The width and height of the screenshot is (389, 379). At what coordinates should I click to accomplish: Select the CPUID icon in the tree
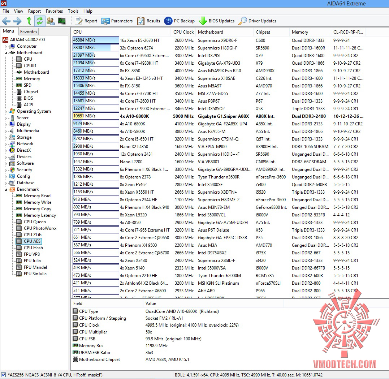point(19,65)
